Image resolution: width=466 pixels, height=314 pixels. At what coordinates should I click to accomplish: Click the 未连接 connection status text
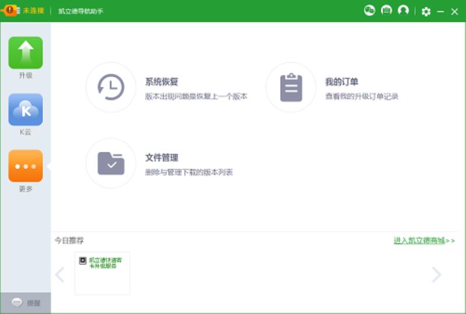(34, 10)
